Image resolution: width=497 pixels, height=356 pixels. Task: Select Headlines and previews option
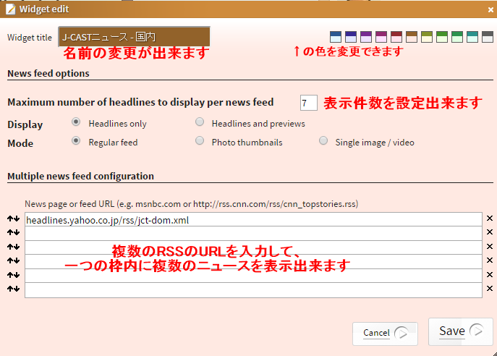[x=200, y=122]
